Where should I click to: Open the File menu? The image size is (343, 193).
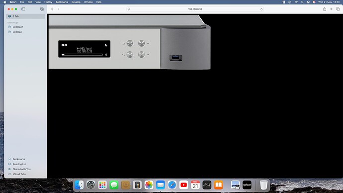(x=22, y=2)
